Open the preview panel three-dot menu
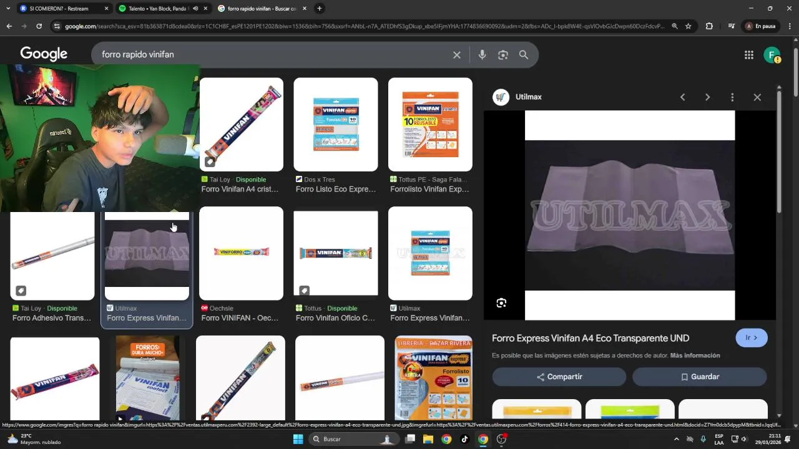 click(x=732, y=97)
